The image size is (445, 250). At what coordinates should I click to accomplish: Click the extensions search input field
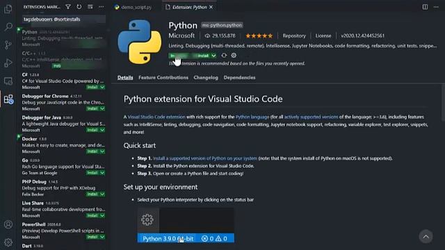coord(64,19)
